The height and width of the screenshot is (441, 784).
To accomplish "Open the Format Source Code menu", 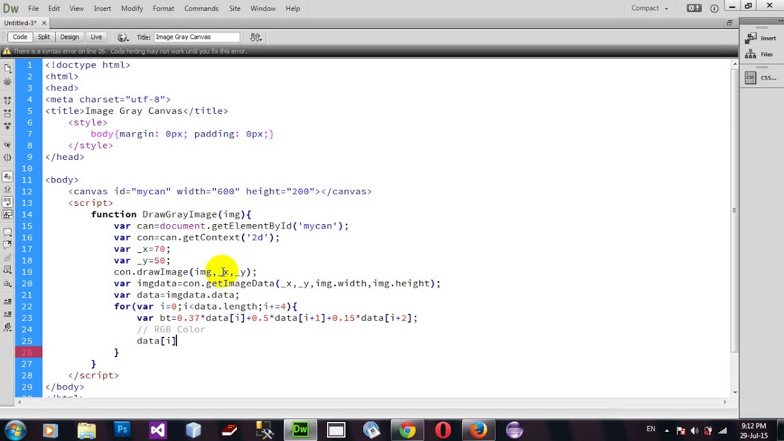I will pos(7,327).
